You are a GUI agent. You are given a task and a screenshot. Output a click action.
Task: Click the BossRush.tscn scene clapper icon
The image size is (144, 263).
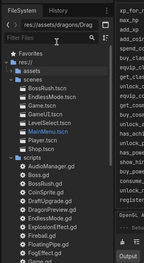(23, 89)
